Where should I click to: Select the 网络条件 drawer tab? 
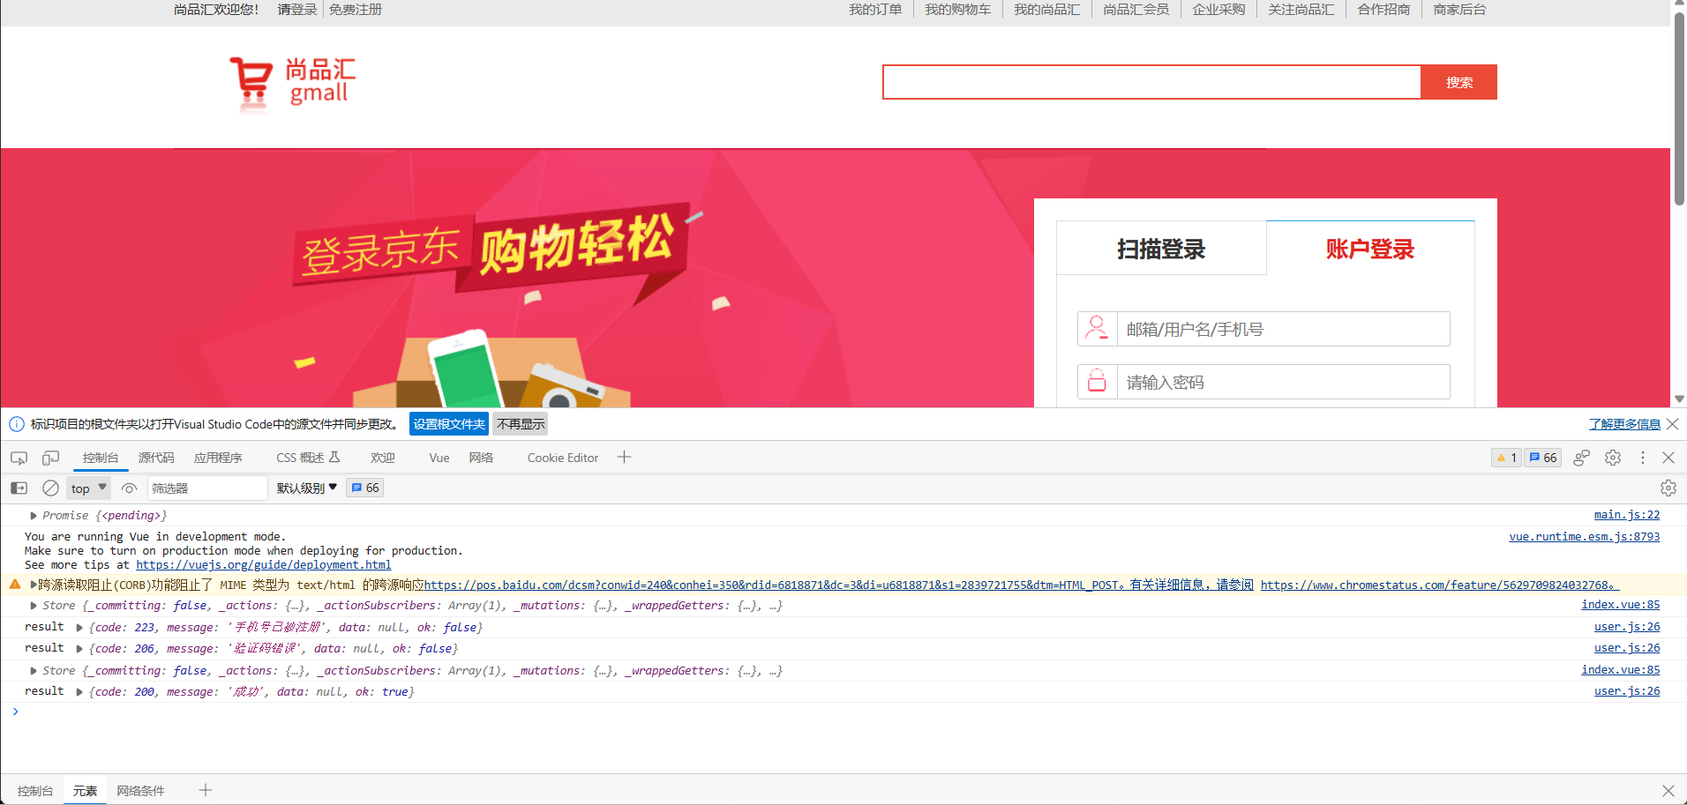140,791
